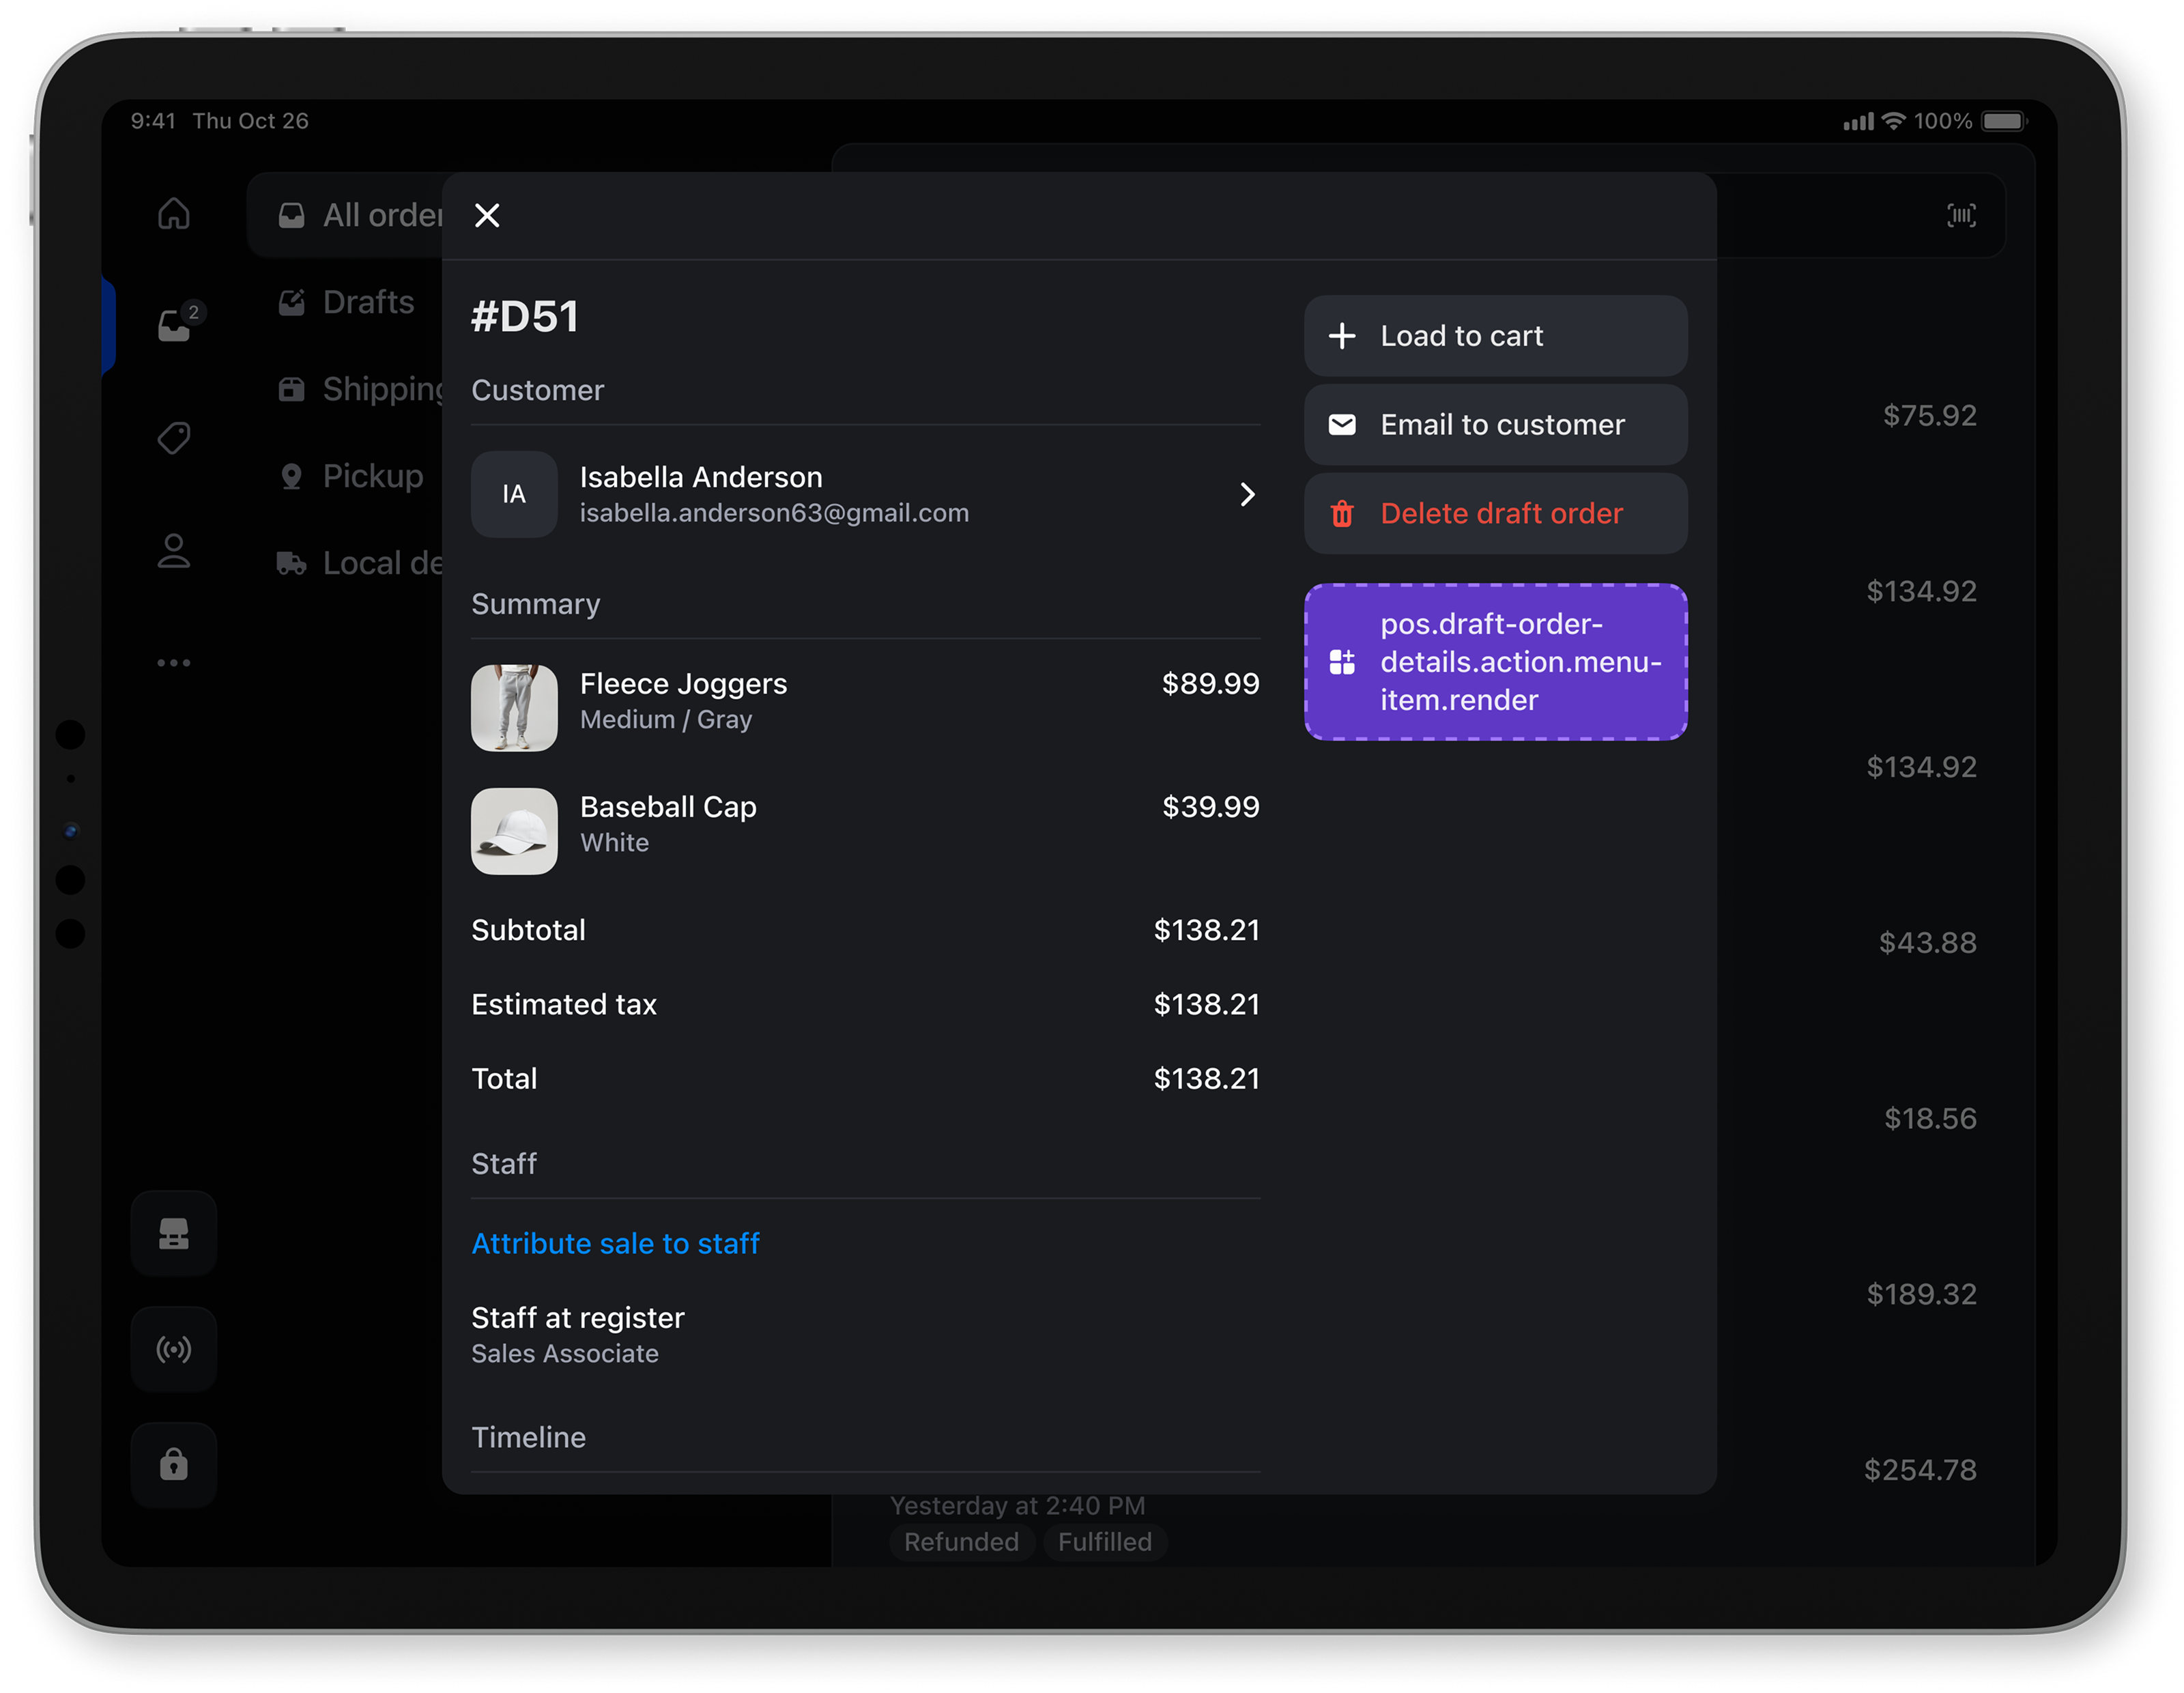The height and width of the screenshot is (1693, 2184).
Task: Click the Baseball Cap item name
Action: [668, 807]
